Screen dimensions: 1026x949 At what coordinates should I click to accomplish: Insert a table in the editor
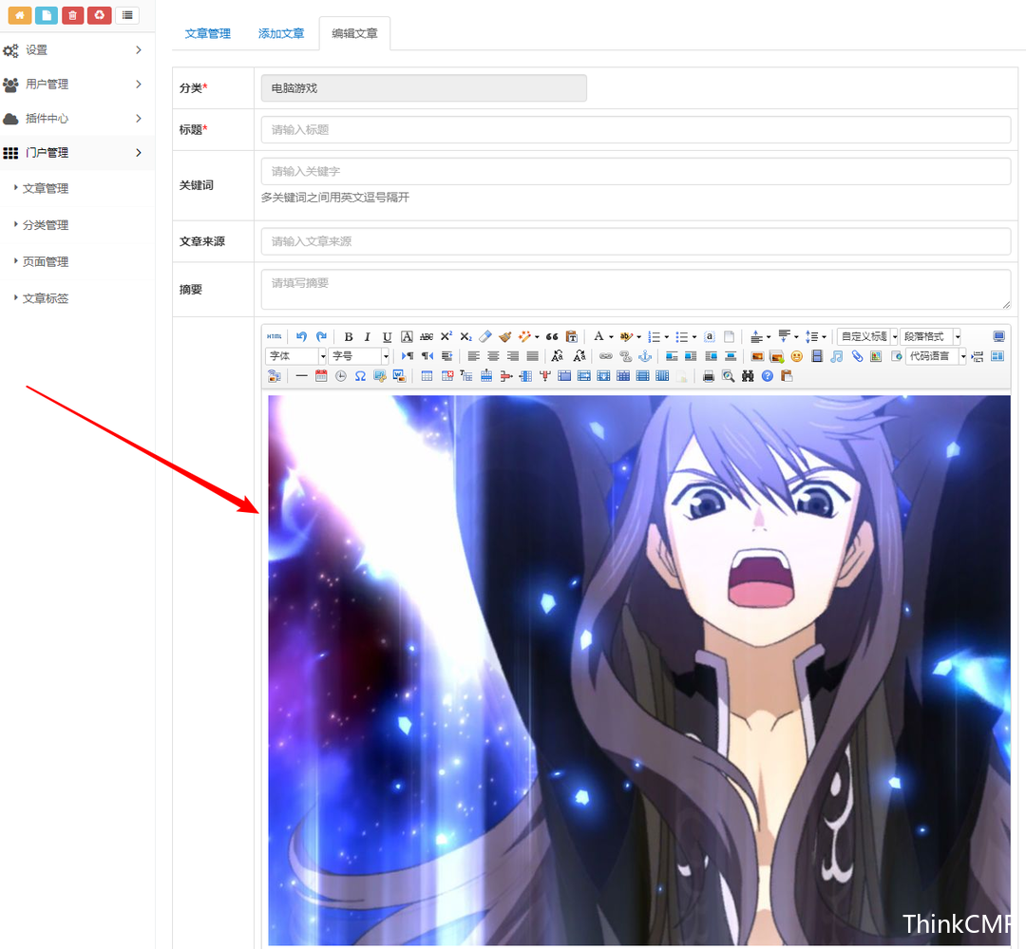coord(427,375)
